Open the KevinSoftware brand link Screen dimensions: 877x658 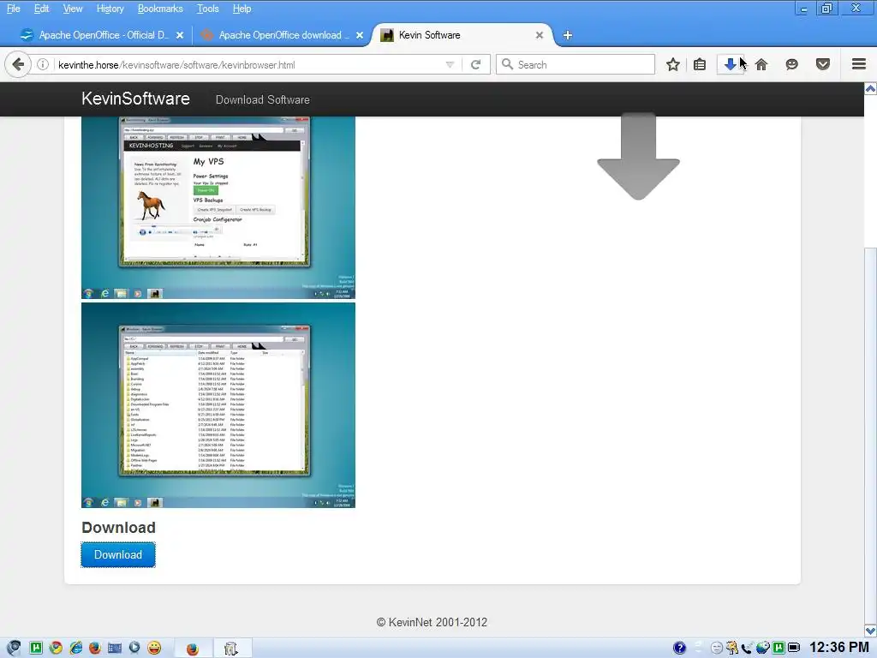pyautogui.click(x=135, y=99)
